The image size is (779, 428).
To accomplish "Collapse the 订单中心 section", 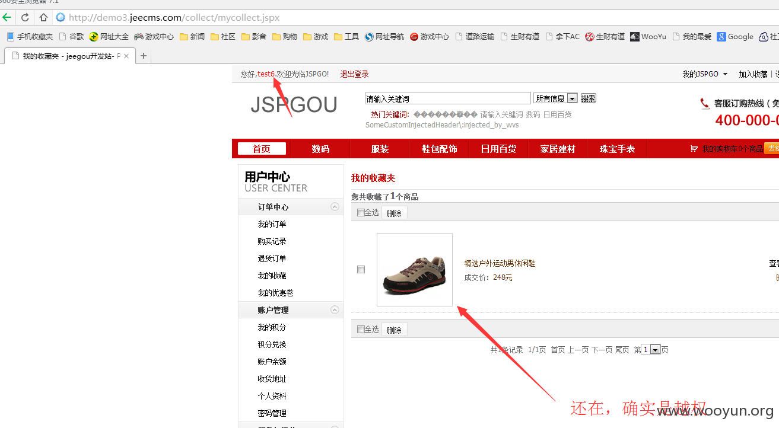I will point(335,207).
